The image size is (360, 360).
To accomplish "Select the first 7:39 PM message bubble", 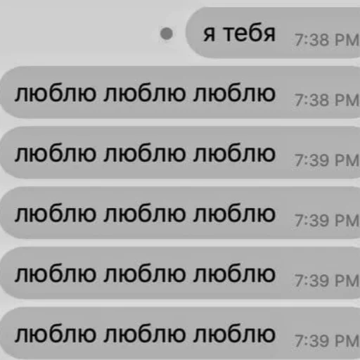I will click(180, 153).
